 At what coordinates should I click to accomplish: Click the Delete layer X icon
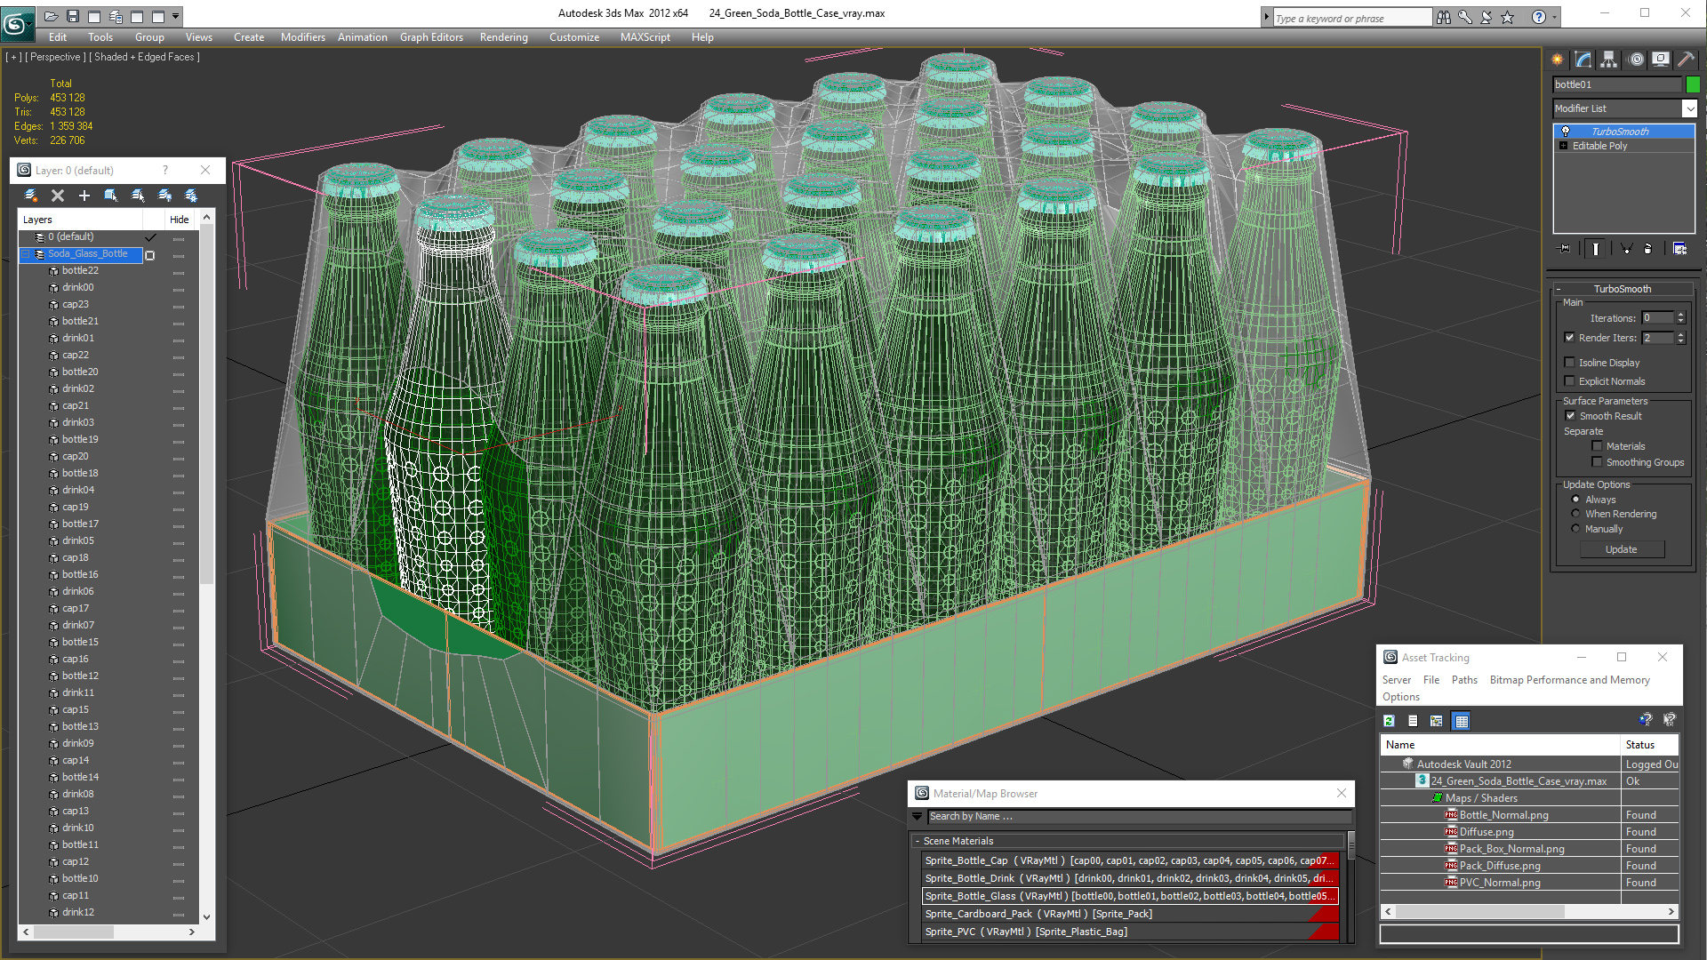click(58, 196)
